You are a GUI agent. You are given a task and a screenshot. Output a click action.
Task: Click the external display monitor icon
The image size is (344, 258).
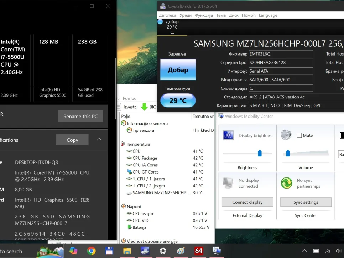[228, 183]
